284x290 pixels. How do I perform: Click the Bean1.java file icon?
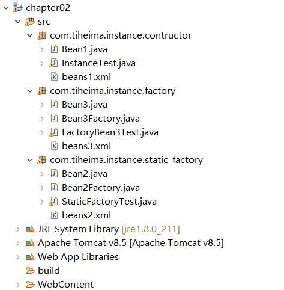54,49
